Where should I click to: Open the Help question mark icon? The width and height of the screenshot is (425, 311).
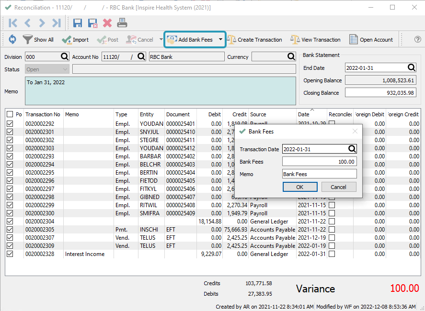(x=417, y=40)
